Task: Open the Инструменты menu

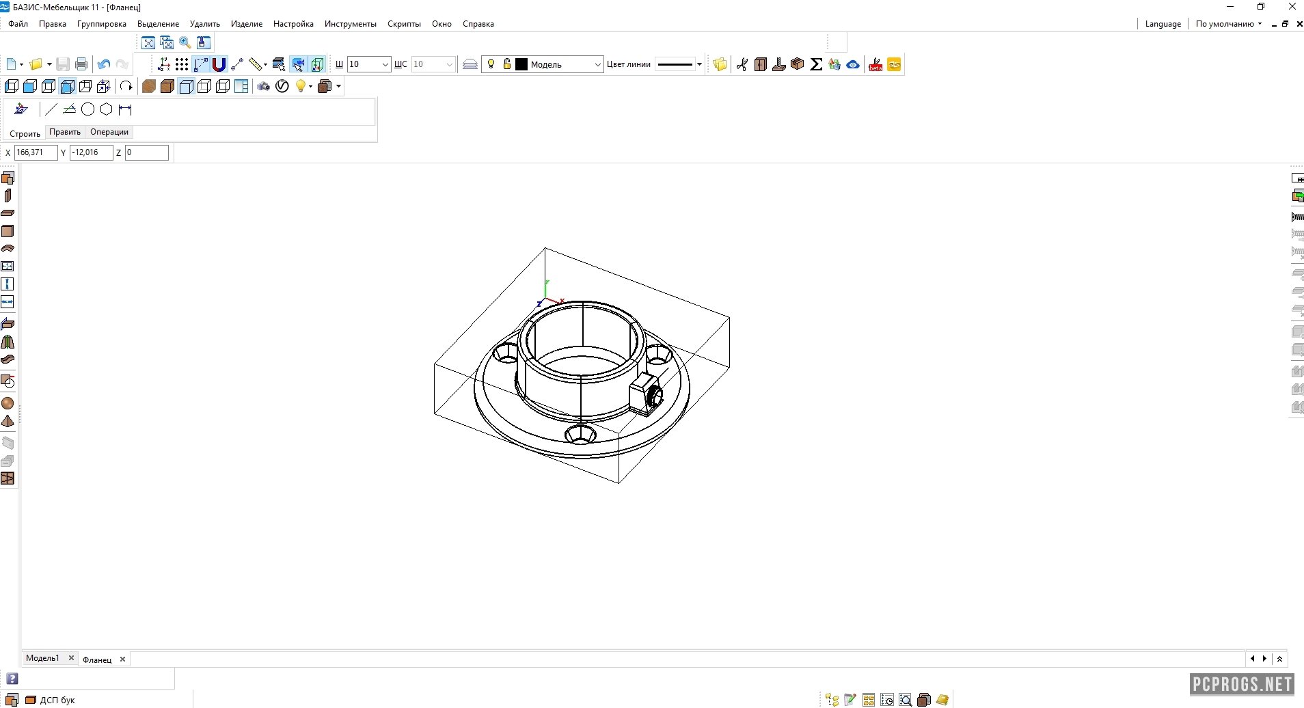Action: [x=350, y=23]
